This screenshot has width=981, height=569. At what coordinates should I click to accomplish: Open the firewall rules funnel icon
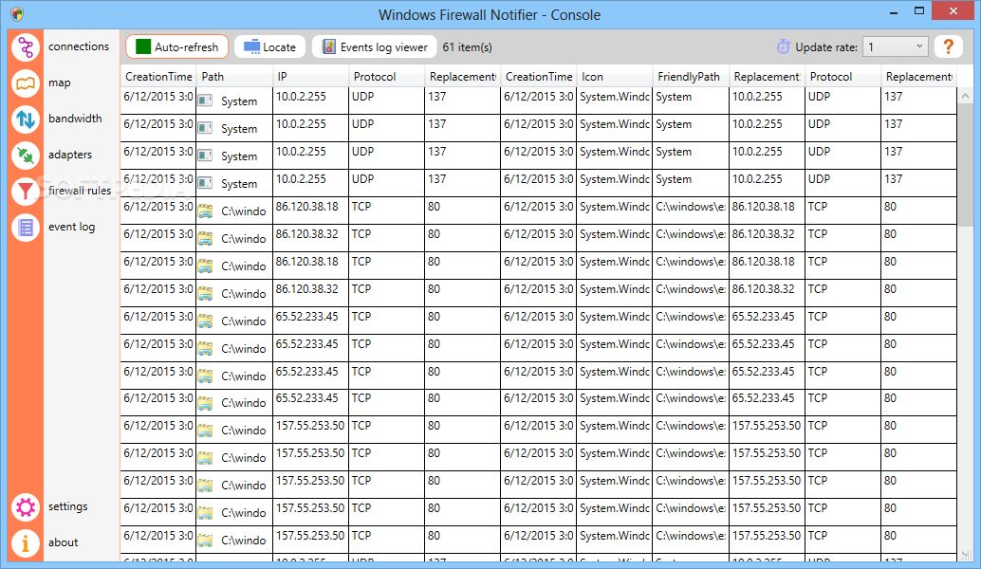[26, 192]
